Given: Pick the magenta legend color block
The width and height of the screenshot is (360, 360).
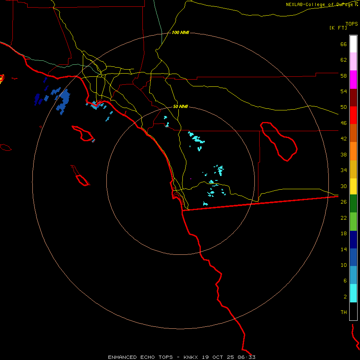Looking at the screenshot, I should pyautogui.click(x=353, y=80).
